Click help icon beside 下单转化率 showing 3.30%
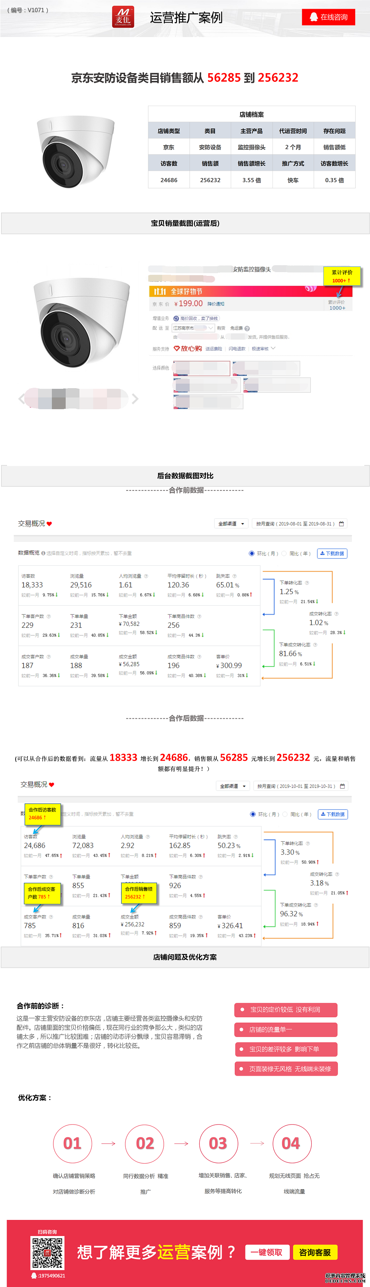 (x=308, y=843)
